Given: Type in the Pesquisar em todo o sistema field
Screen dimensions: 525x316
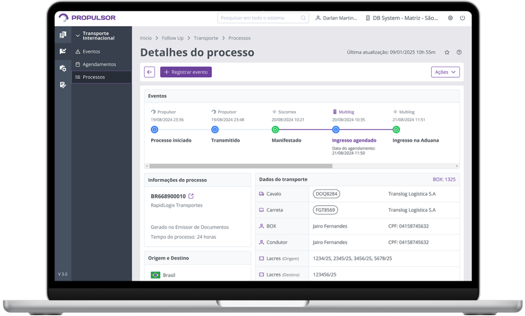Looking at the screenshot, I should (x=262, y=17).
